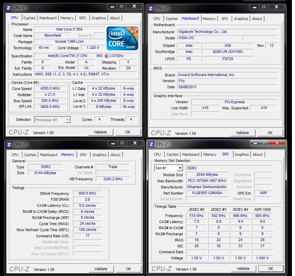Click the CPU-Z title icon in the Memory Slot Selection window

151,144
